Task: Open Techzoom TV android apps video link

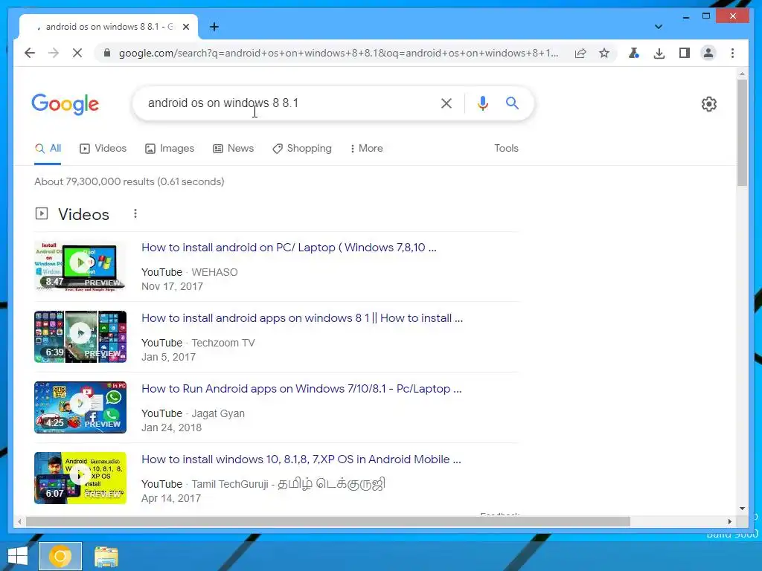Action: coord(302,318)
